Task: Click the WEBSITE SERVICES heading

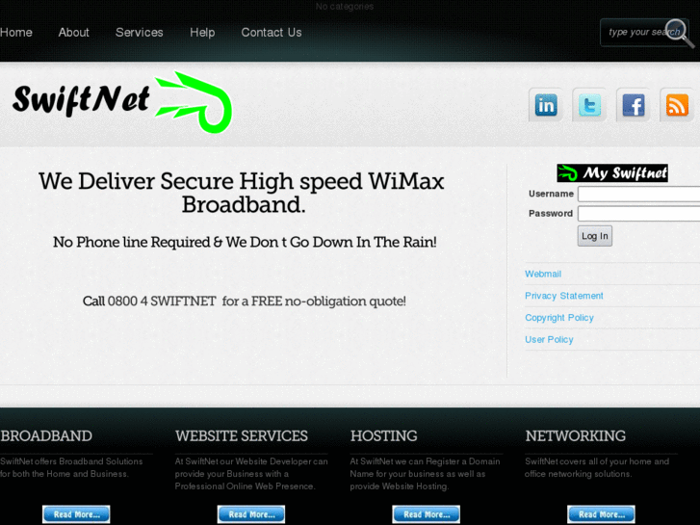Action: click(242, 436)
